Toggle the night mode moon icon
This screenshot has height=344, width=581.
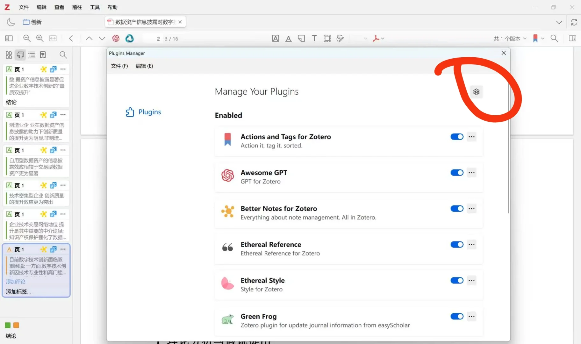click(11, 22)
